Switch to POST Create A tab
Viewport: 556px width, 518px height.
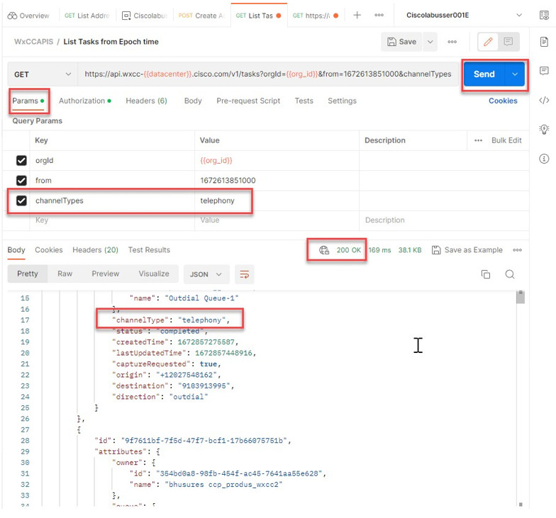201,16
